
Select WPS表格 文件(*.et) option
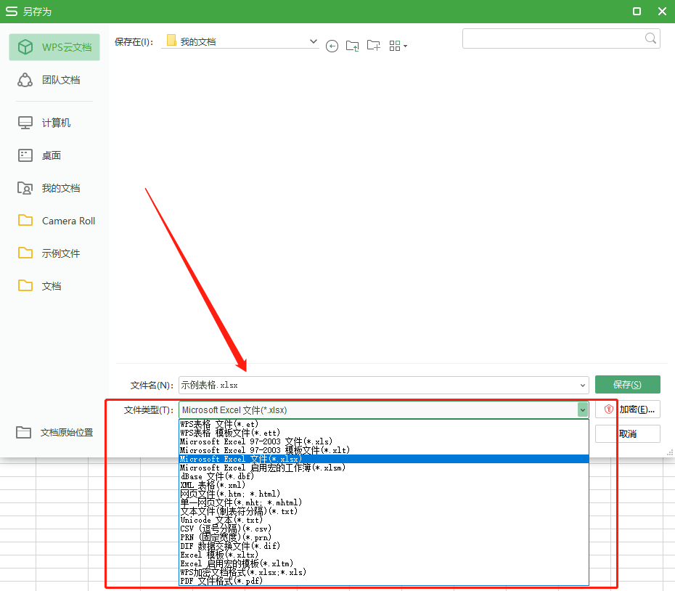[218, 424]
